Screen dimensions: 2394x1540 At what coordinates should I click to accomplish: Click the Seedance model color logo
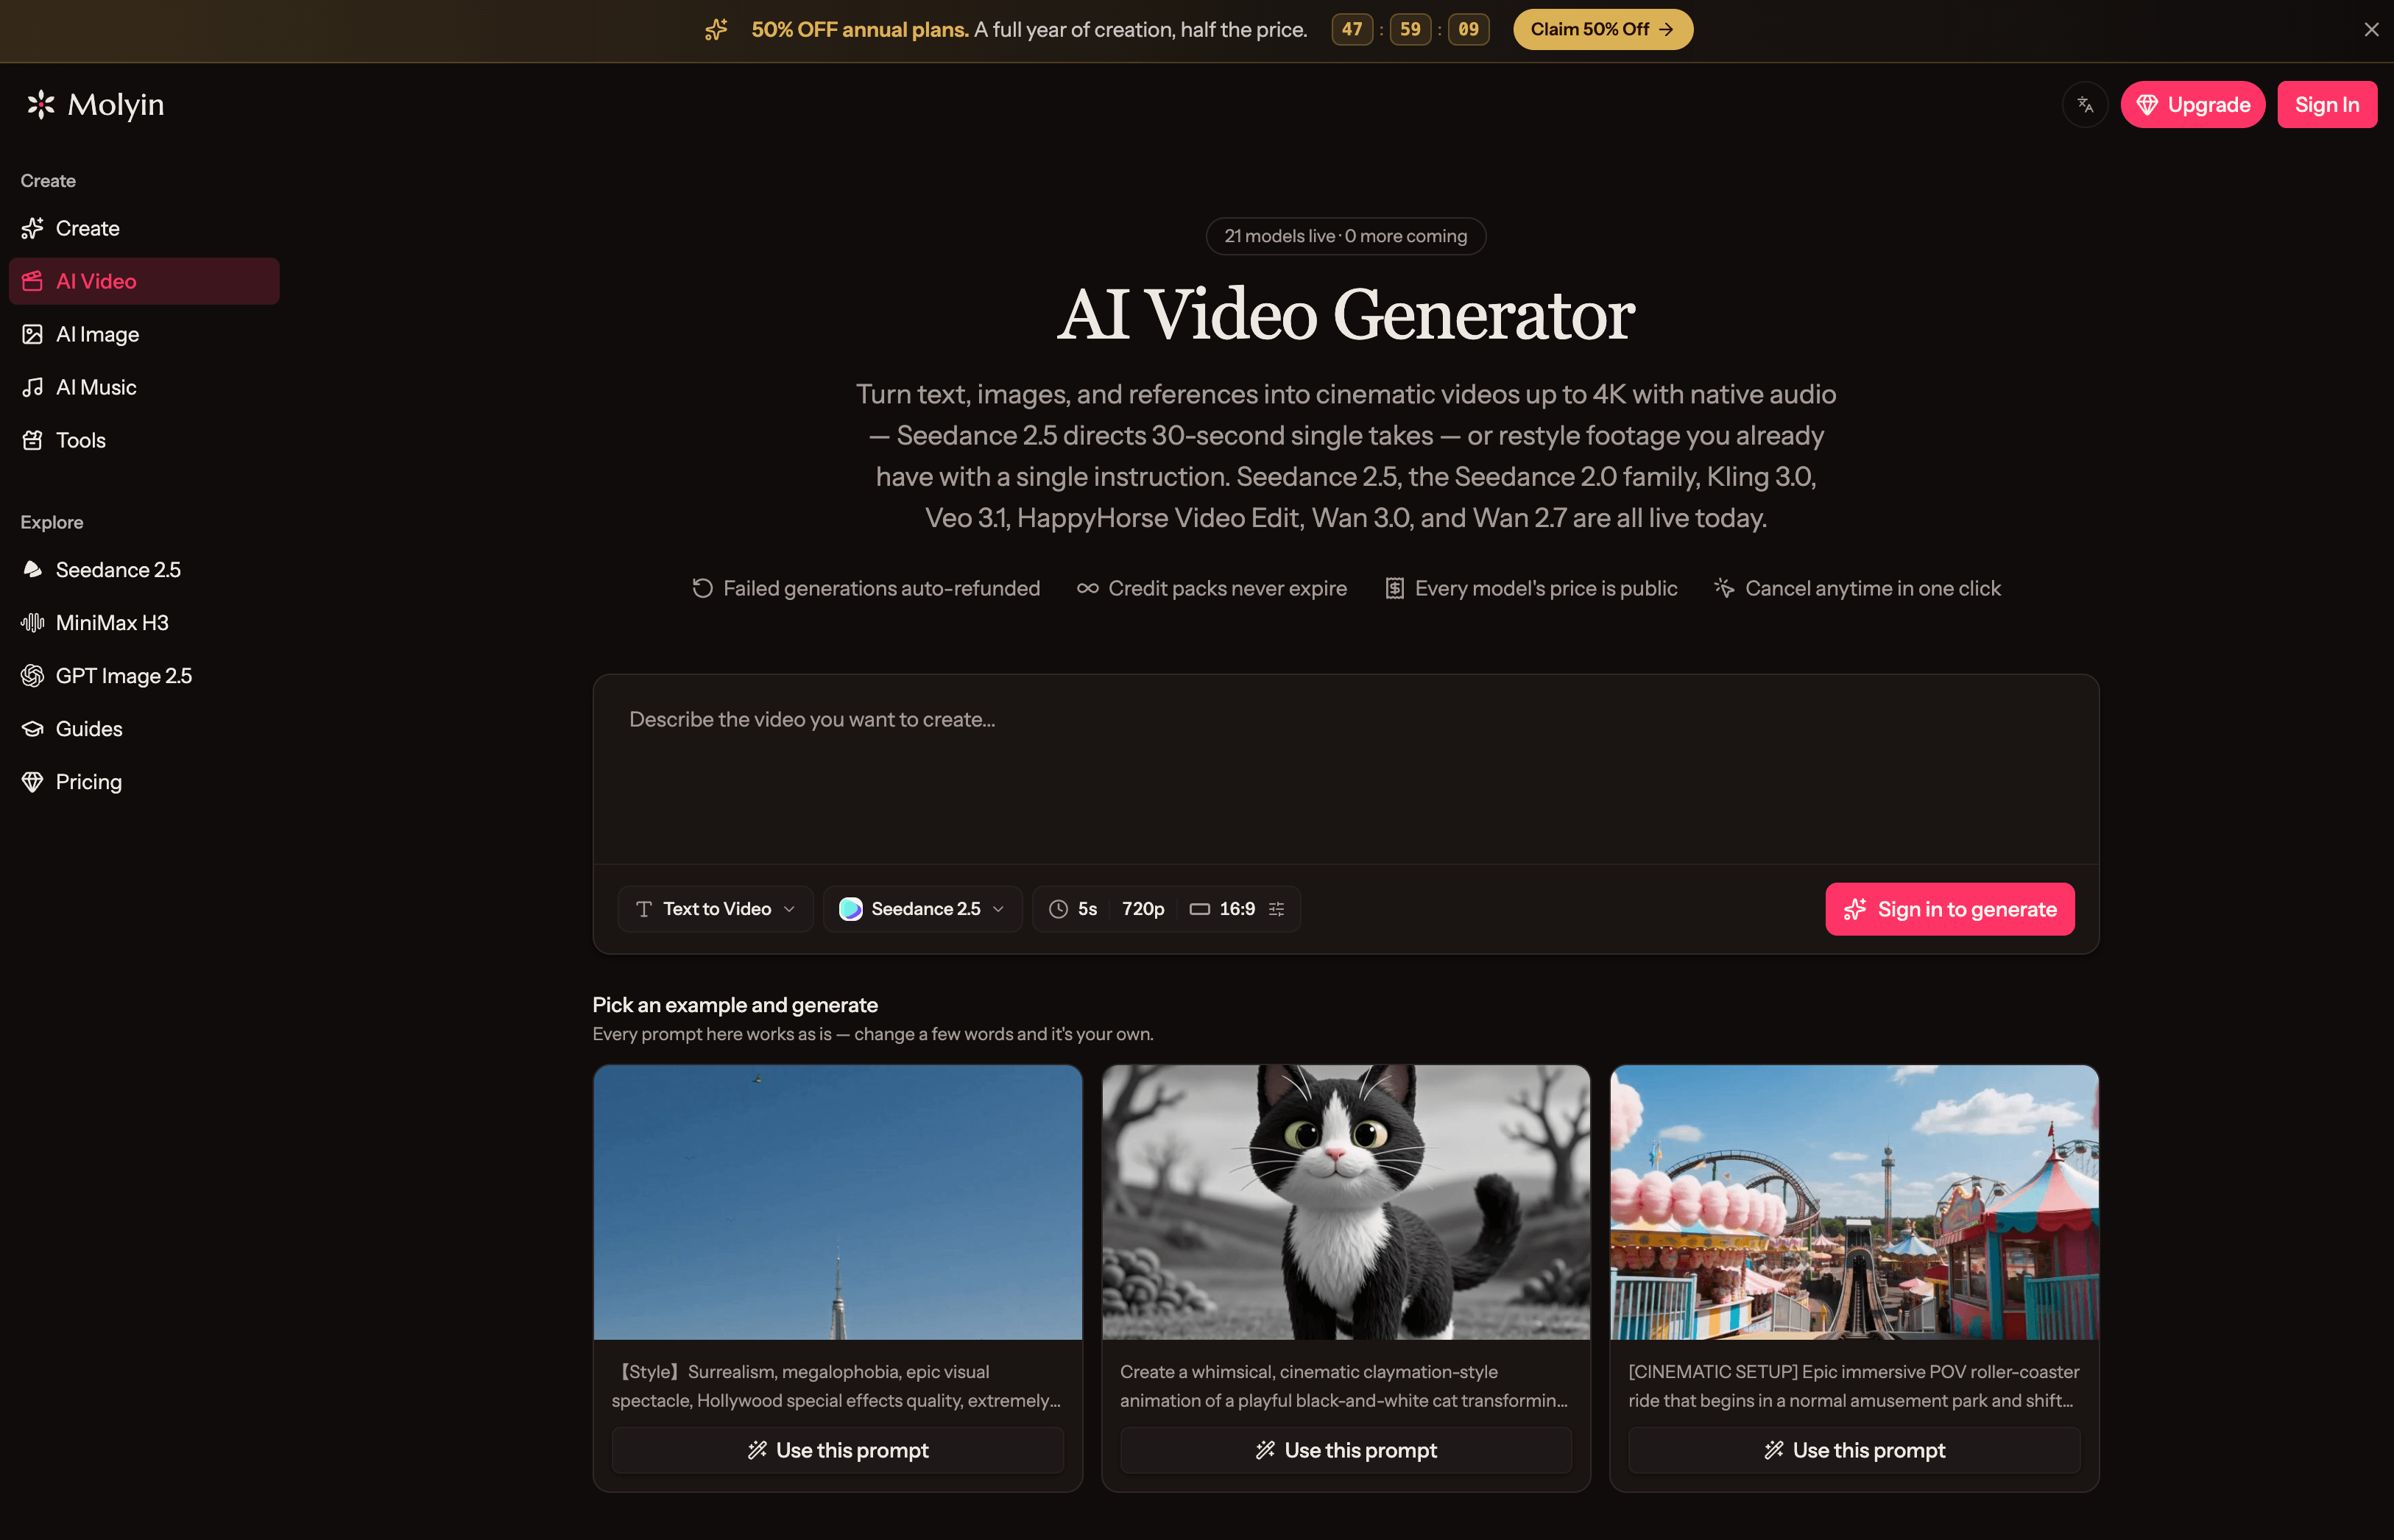tap(850, 909)
